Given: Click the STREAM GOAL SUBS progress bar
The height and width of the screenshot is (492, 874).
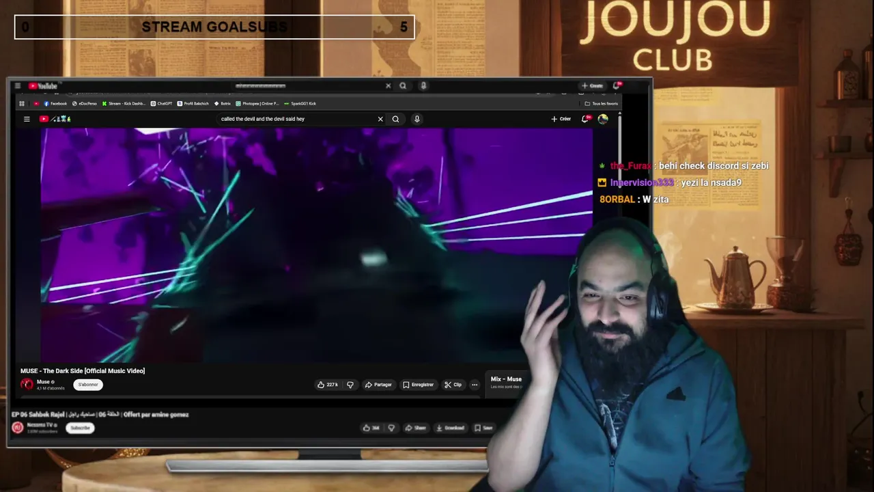Looking at the screenshot, I should (x=214, y=27).
